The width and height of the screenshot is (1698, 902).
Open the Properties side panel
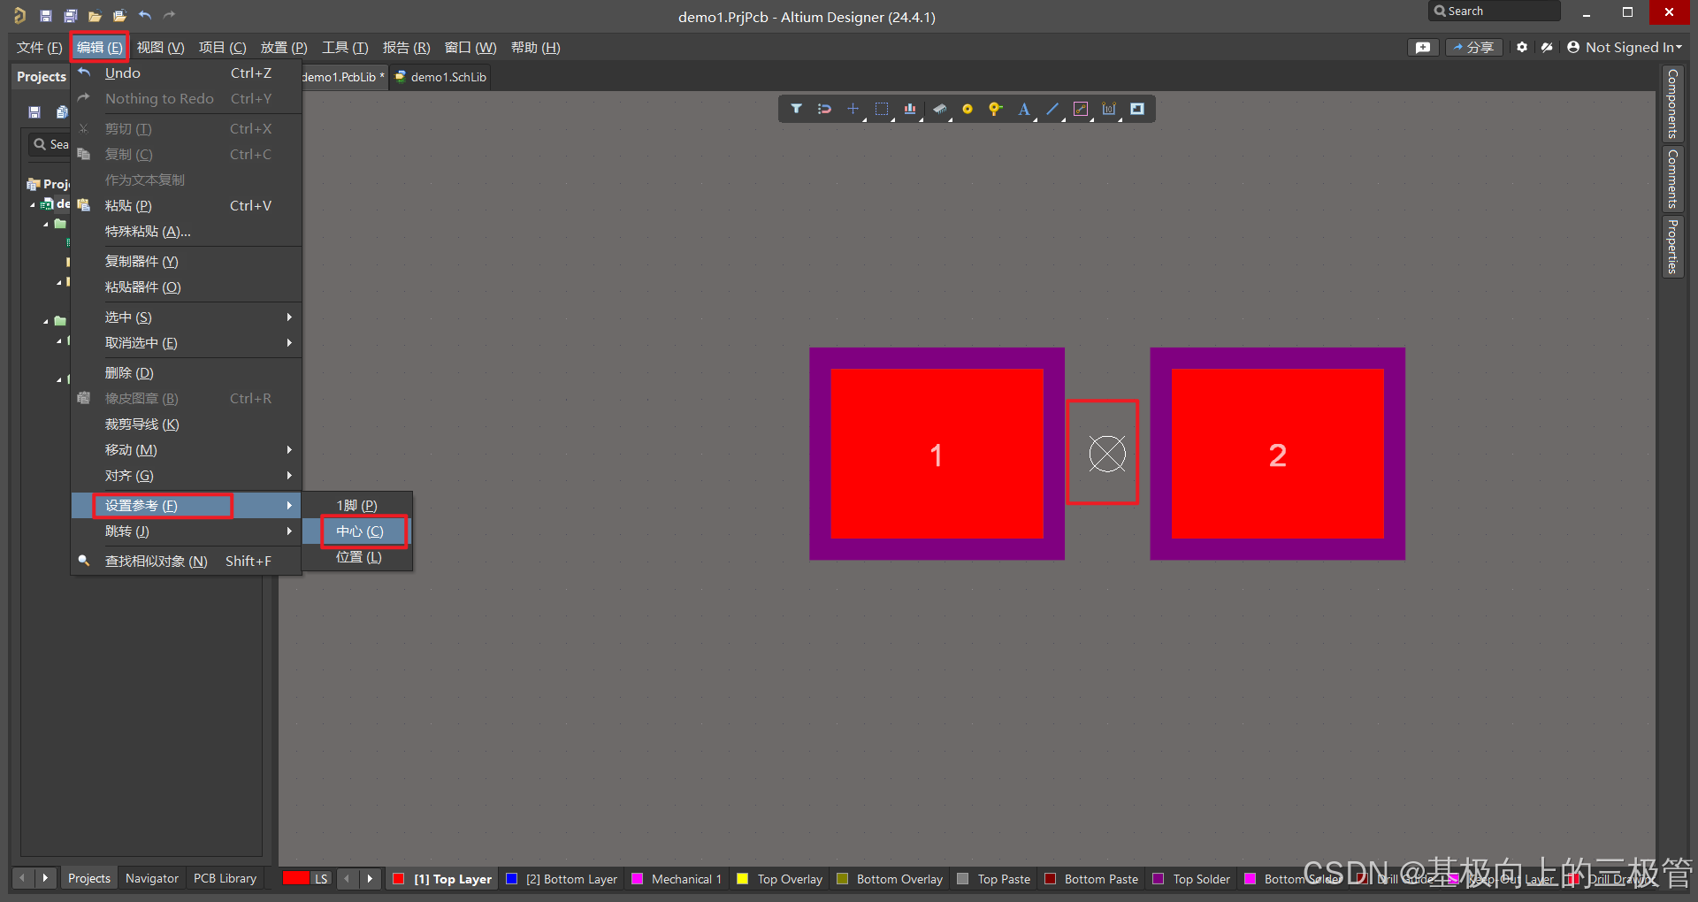(x=1672, y=247)
